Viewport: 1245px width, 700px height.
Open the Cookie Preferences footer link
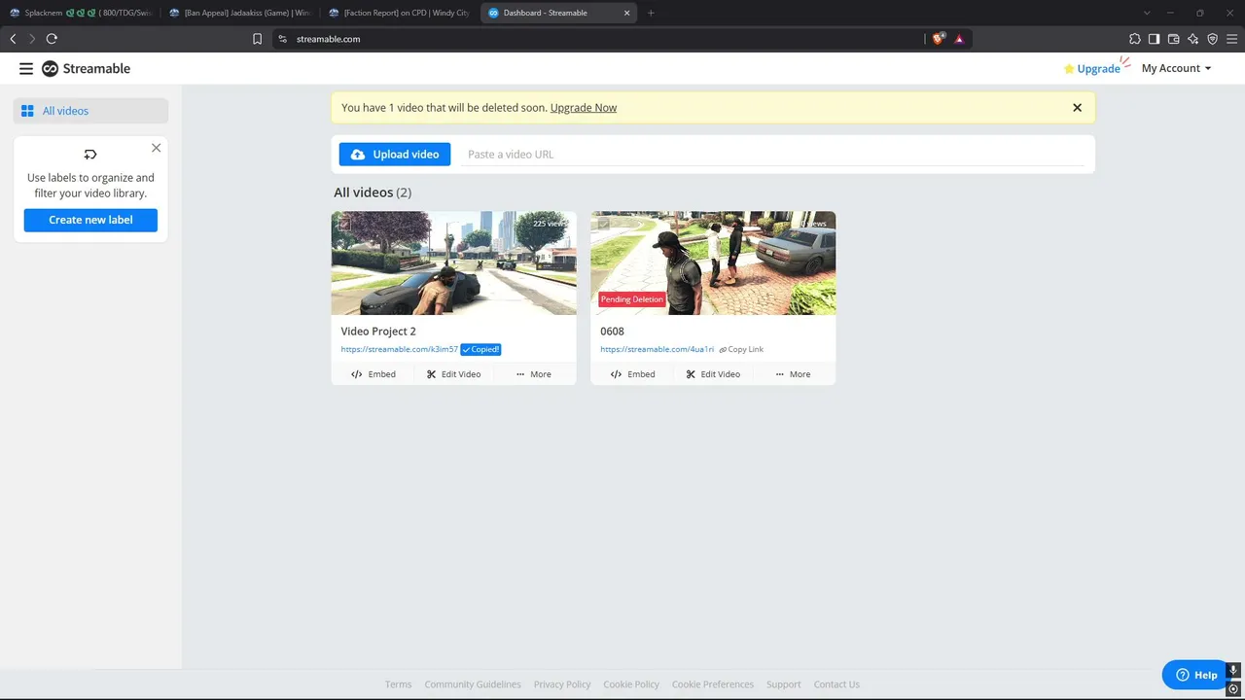click(713, 684)
